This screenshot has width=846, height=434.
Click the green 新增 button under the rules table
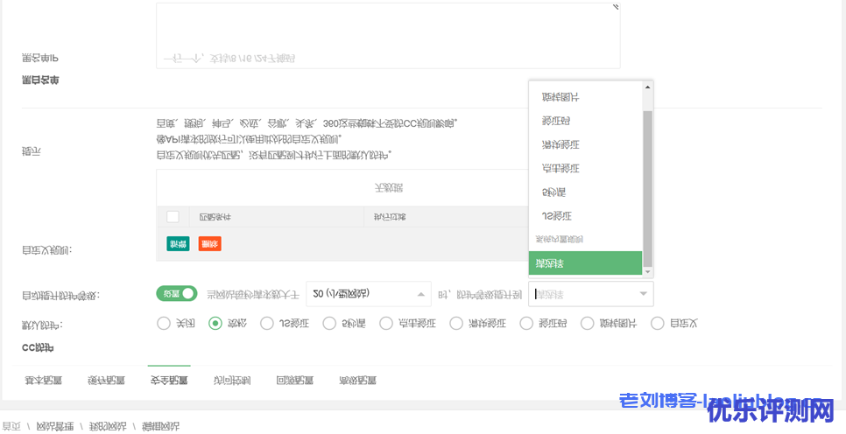coord(178,244)
